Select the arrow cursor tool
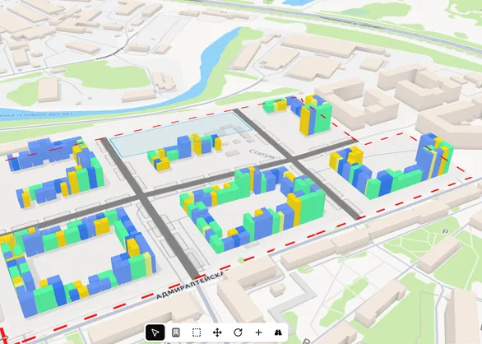 coord(155,332)
